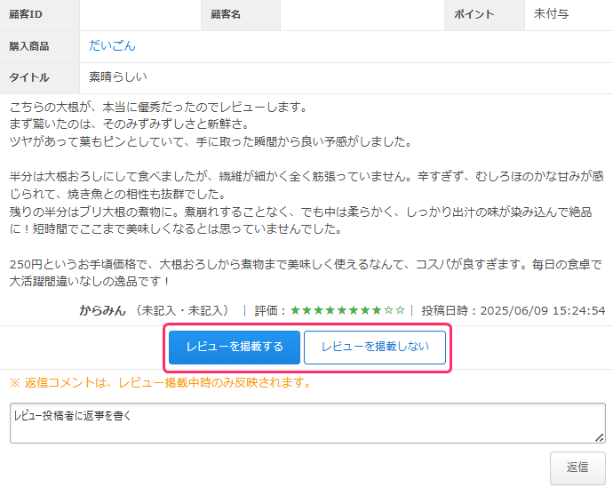The height and width of the screenshot is (488, 613).
Task: Click the review title 素晴らしい
Action: click(x=117, y=77)
